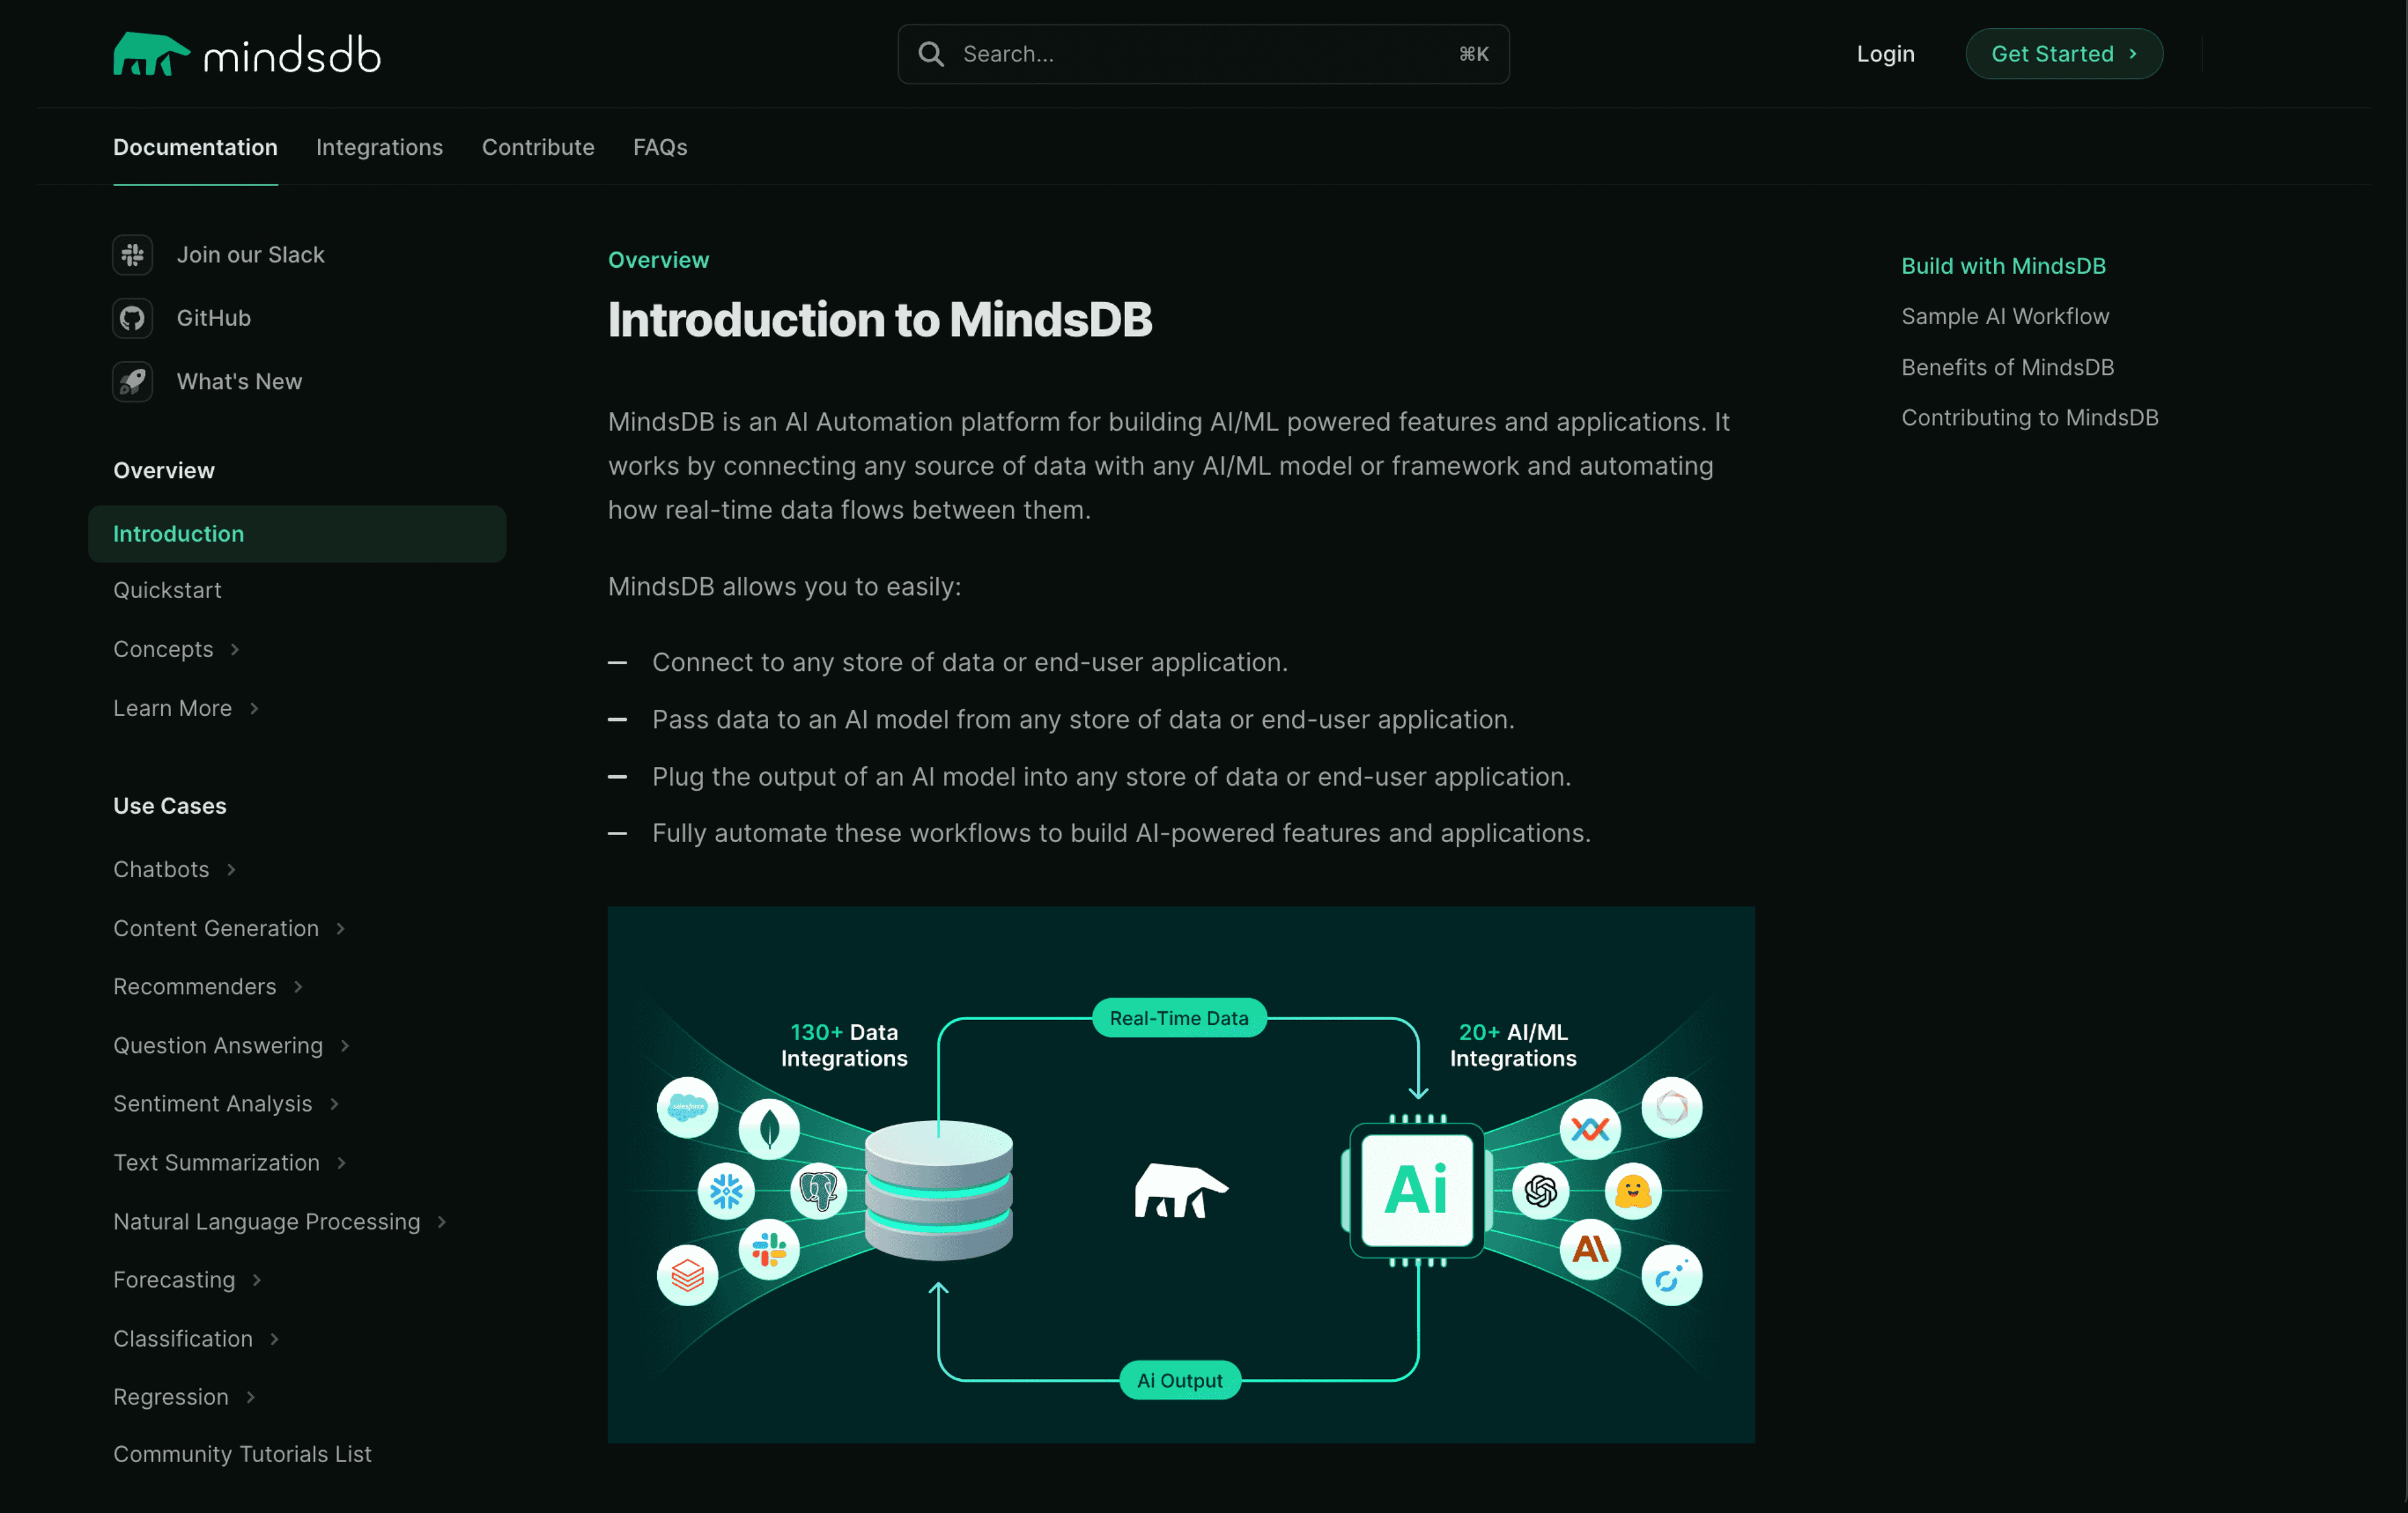Click the Login link
This screenshot has width=2408, height=1513.
click(1885, 54)
